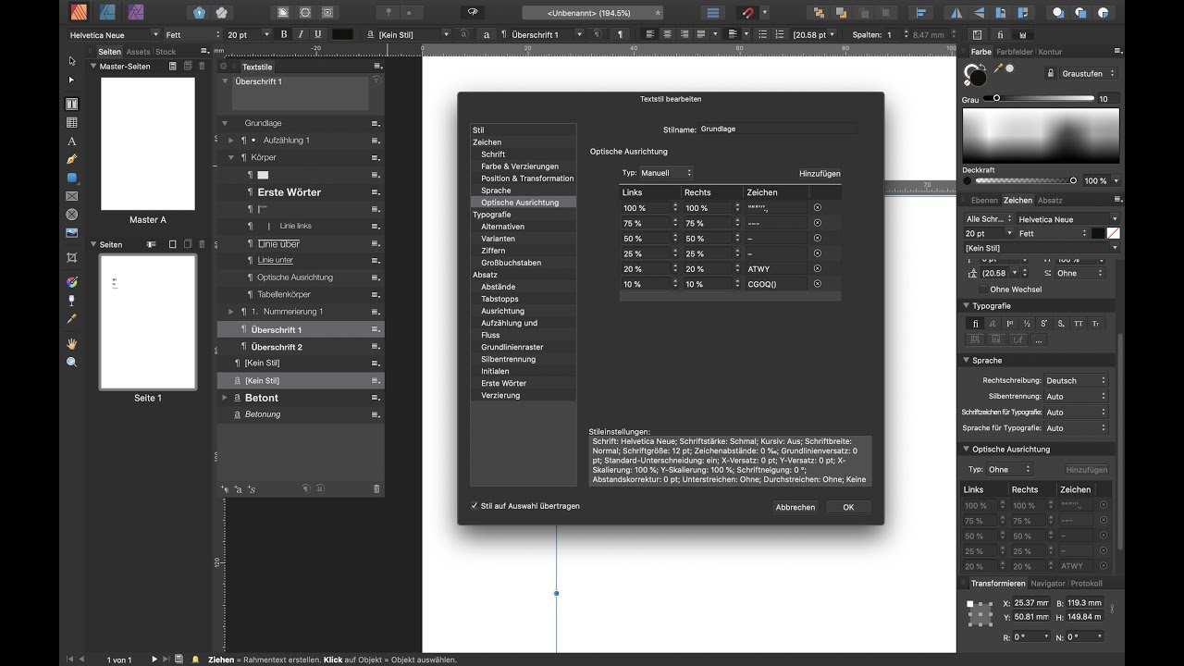Select the Zoom magnifier tool
This screenshot has width=1184, height=666.
pyautogui.click(x=72, y=362)
